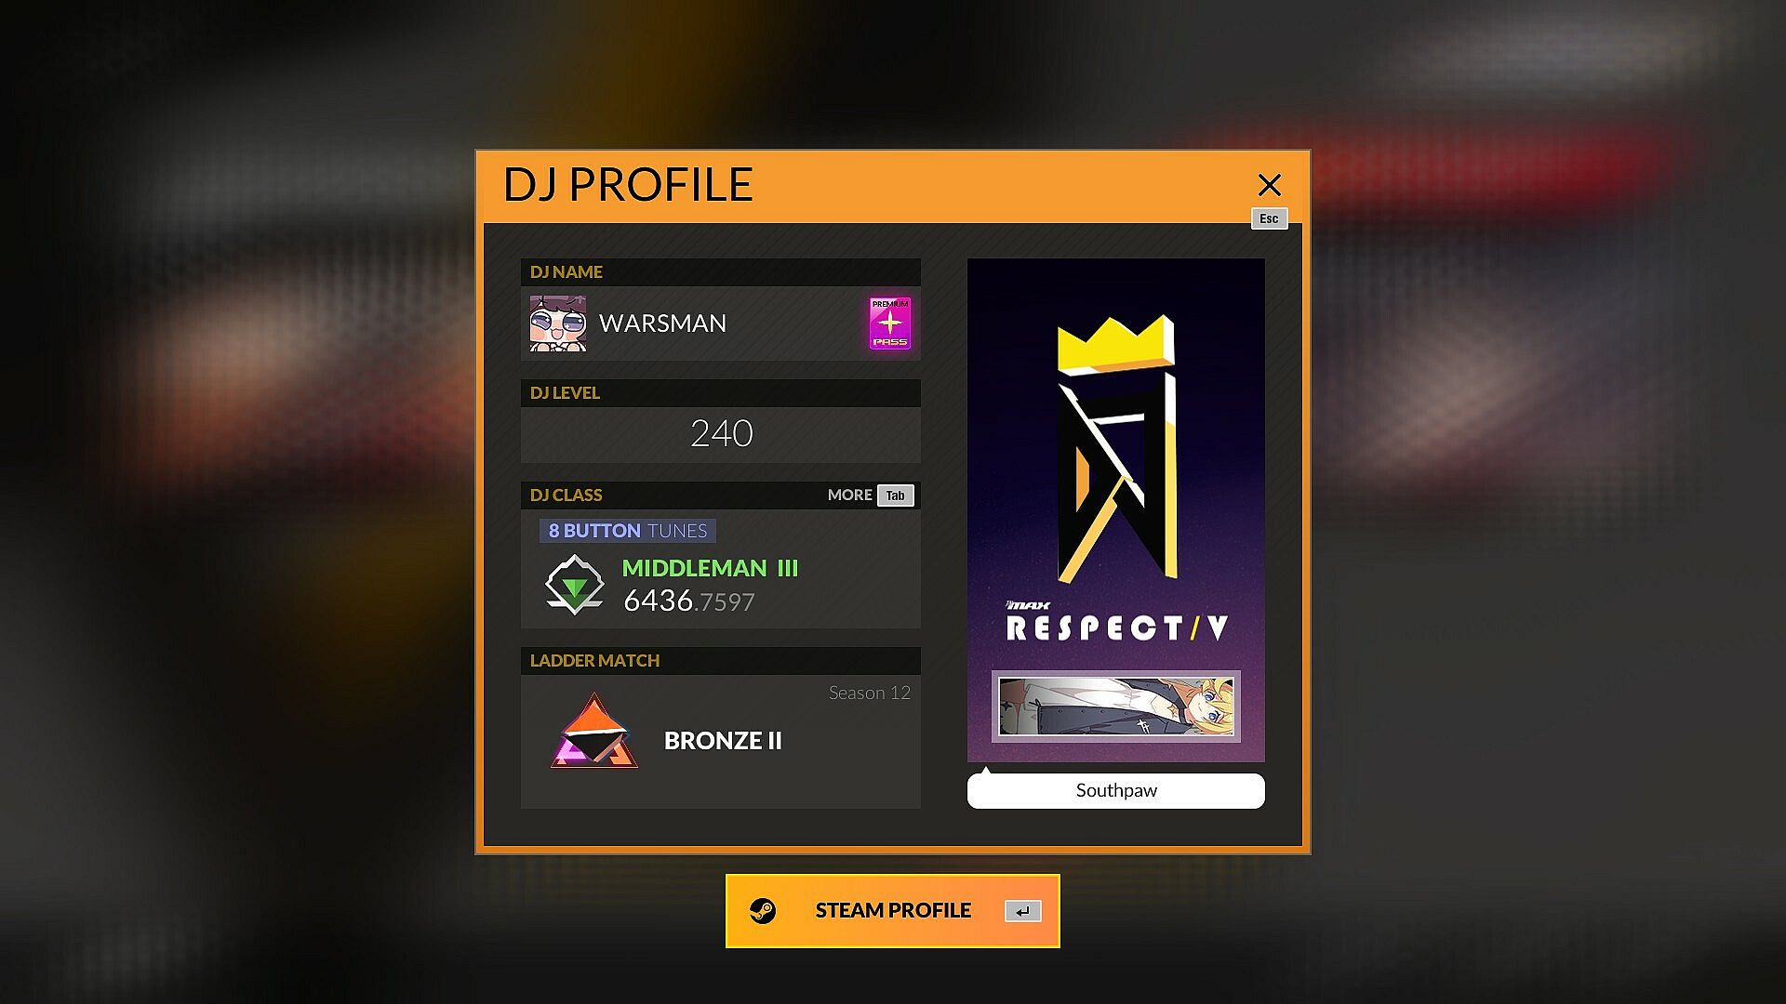Image resolution: width=1786 pixels, height=1004 pixels.
Task: Click the Middleman III class emblem
Action: pos(574,585)
